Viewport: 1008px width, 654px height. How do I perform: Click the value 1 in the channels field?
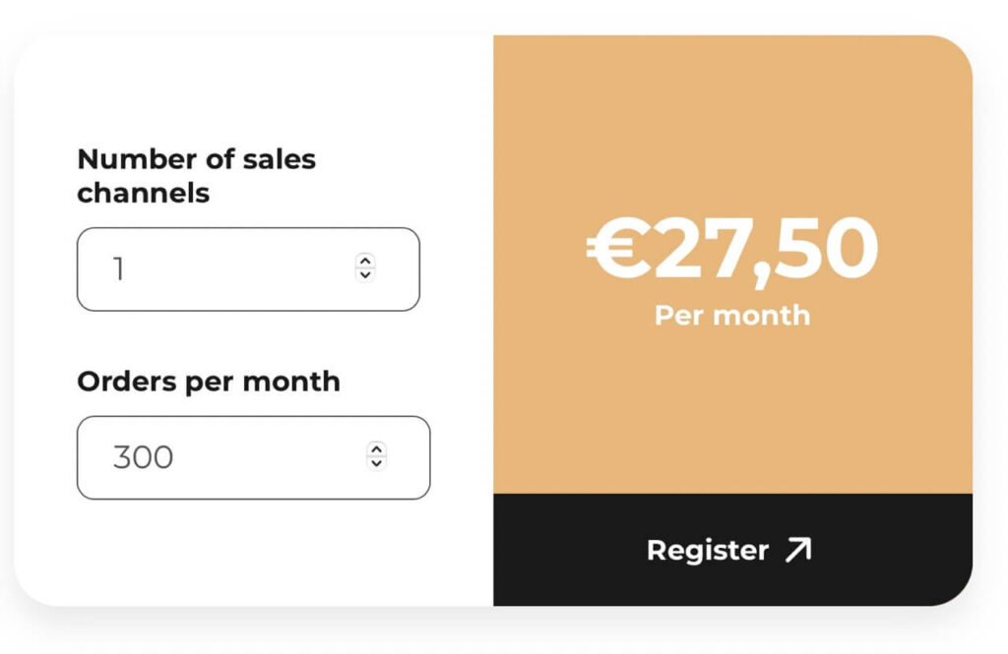click(x=120, y=269)
